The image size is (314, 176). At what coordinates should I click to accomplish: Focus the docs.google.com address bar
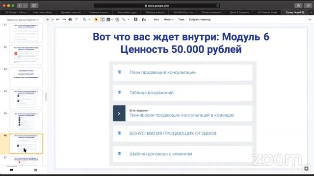pyautogui.click(x=157, y=5)
